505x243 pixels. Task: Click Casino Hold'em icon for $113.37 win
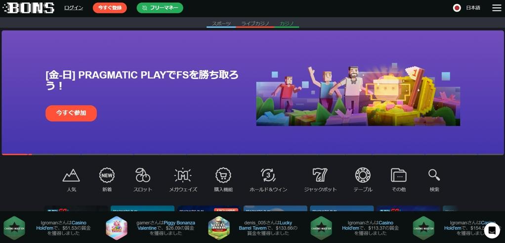321,228
